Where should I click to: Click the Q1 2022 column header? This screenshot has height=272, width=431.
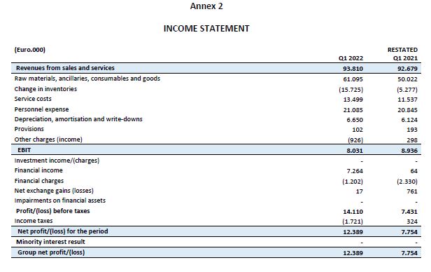pyautogui.click(x=351, y=58)
